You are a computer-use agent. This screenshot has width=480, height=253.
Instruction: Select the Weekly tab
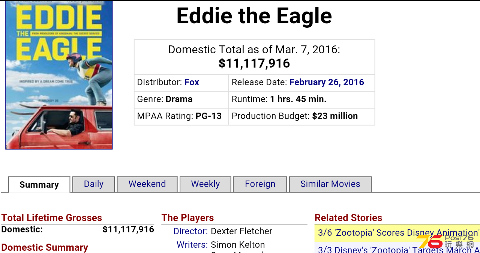tap(205, 184)
